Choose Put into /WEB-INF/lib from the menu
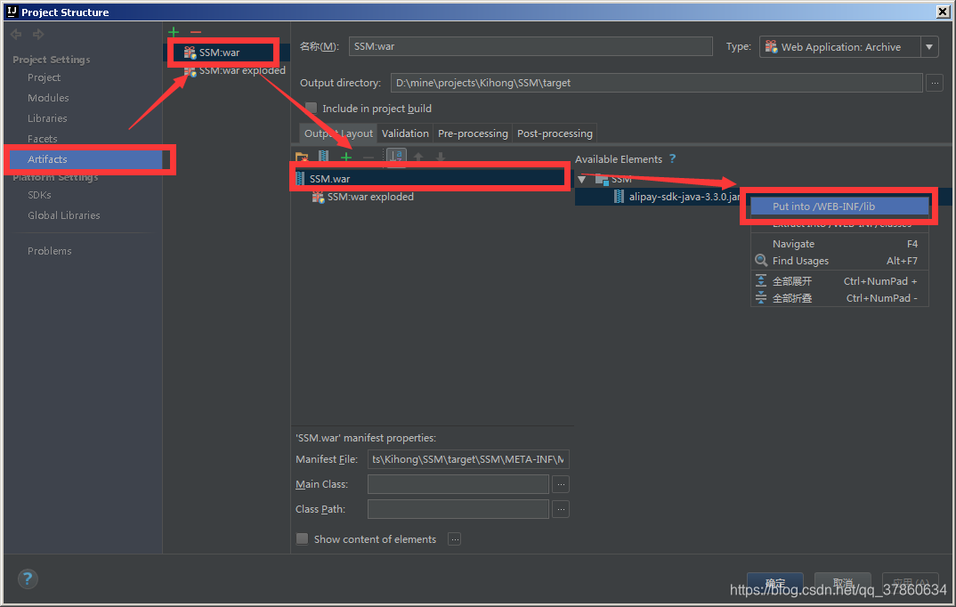 (839, 206)
